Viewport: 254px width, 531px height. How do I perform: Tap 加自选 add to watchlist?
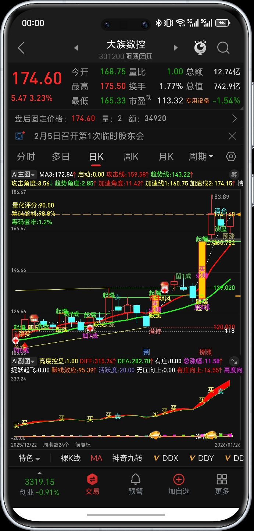click(x=179, y=484)
